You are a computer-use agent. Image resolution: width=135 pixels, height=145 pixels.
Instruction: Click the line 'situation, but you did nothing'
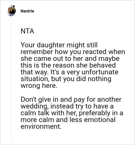66,79
